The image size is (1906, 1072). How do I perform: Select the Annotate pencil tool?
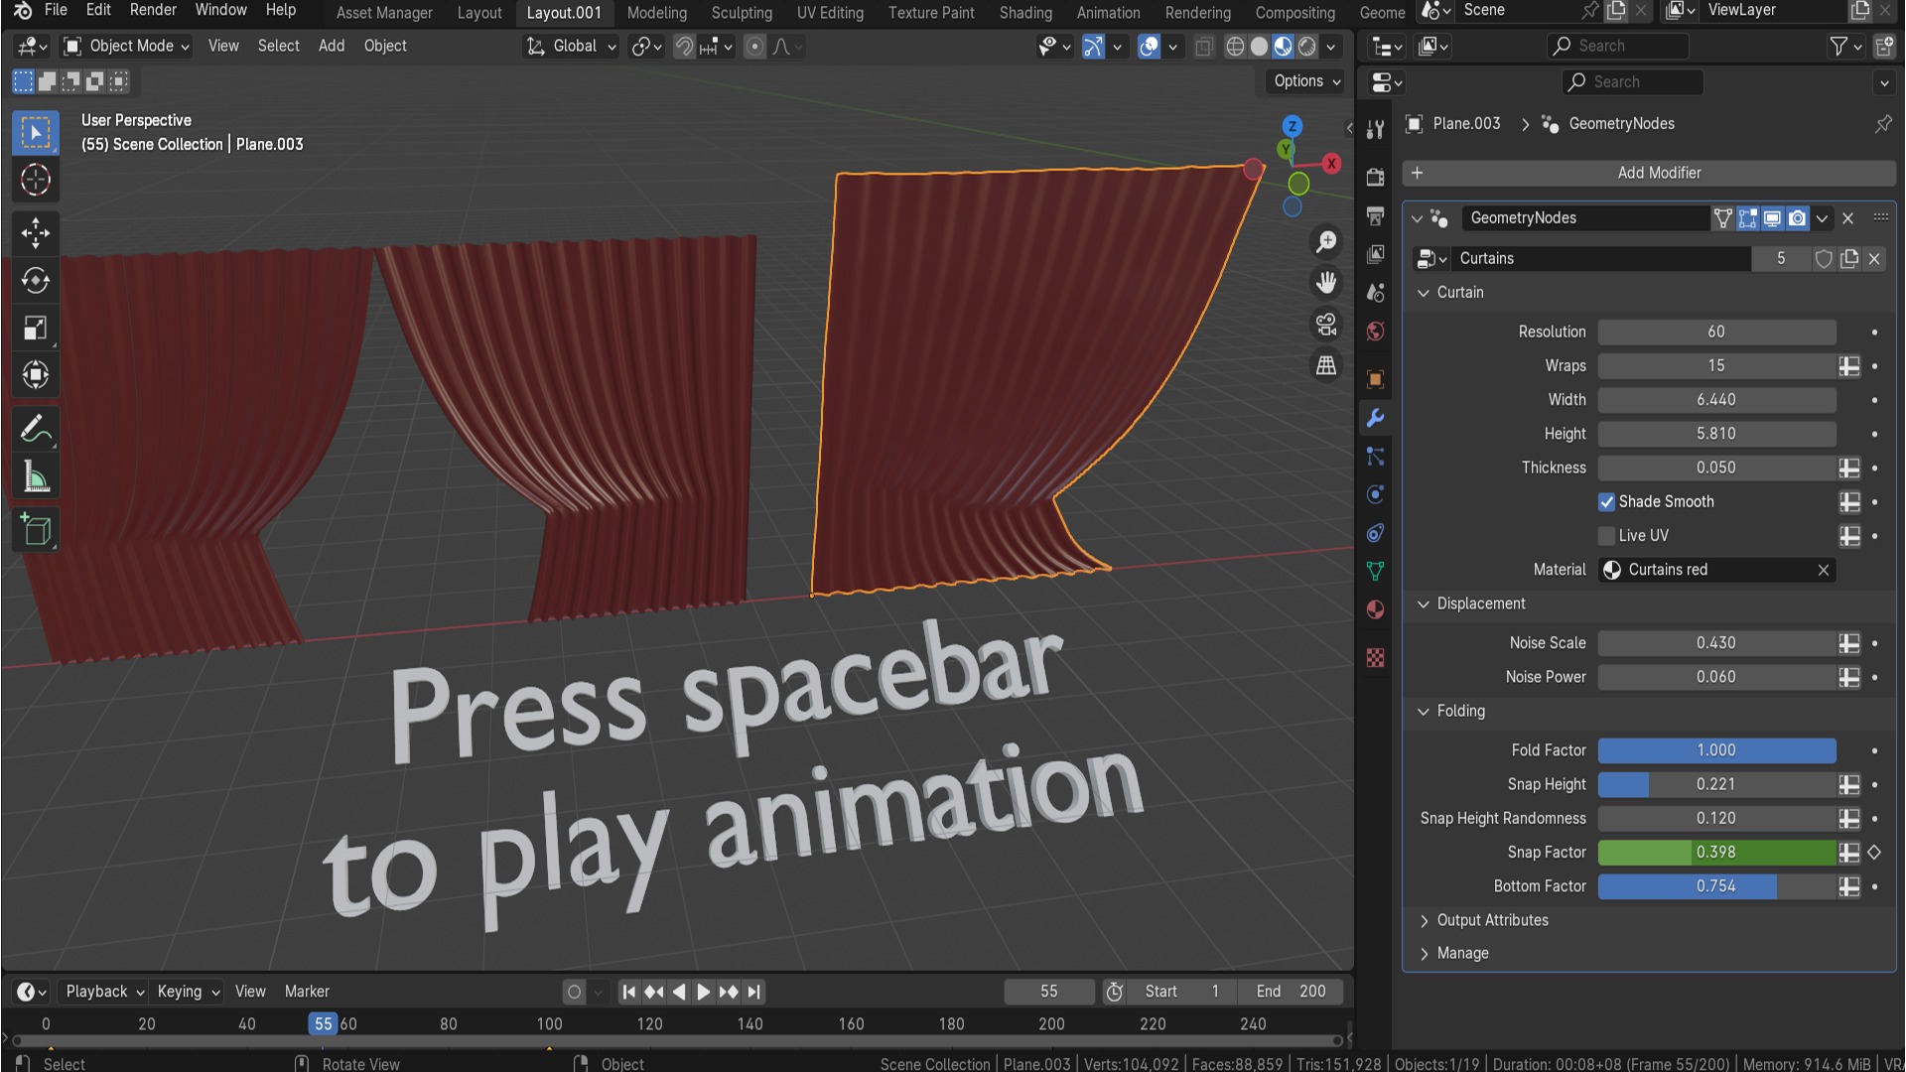click(x=36, y=430)
